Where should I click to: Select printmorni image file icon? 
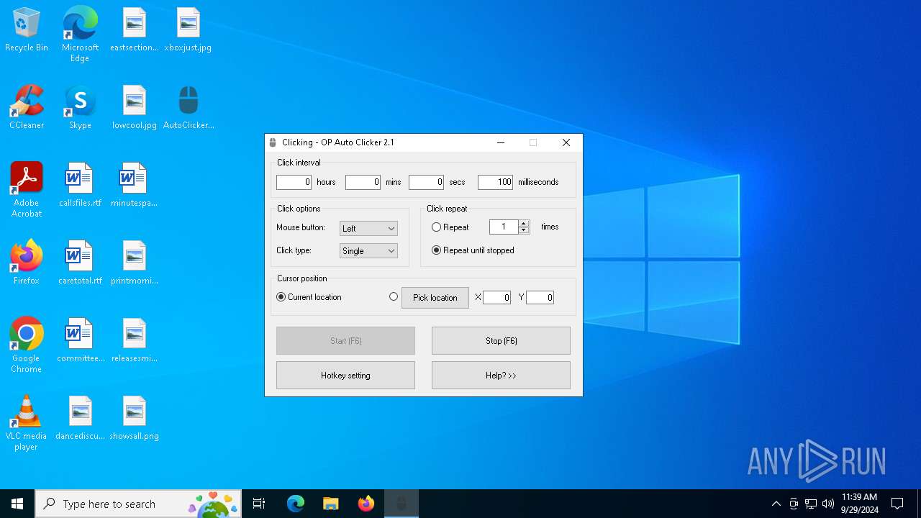pos(135,263)
